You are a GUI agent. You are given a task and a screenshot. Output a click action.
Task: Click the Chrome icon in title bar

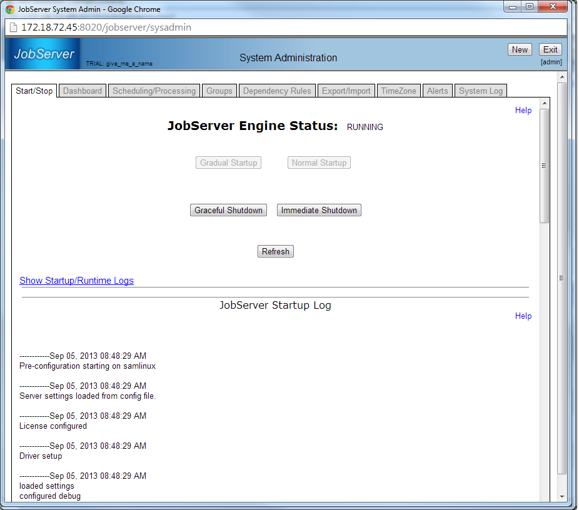point(10,9)
